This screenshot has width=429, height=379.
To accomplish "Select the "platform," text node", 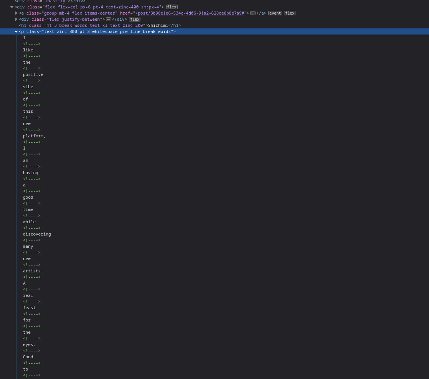I will coord(34,136).
